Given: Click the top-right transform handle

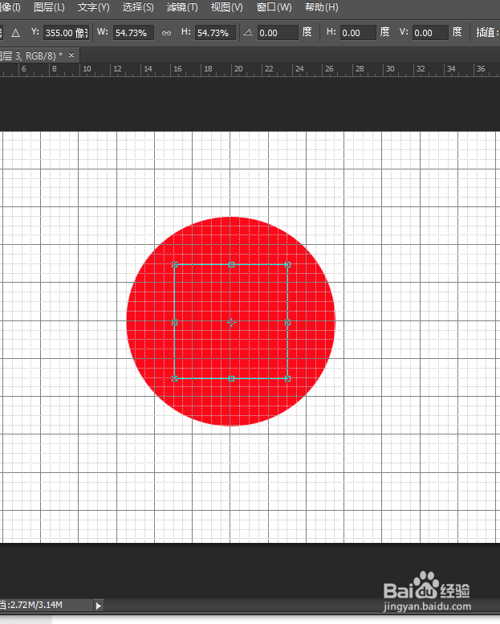Looking at the screenshot, I should click(x=287, y=265).
